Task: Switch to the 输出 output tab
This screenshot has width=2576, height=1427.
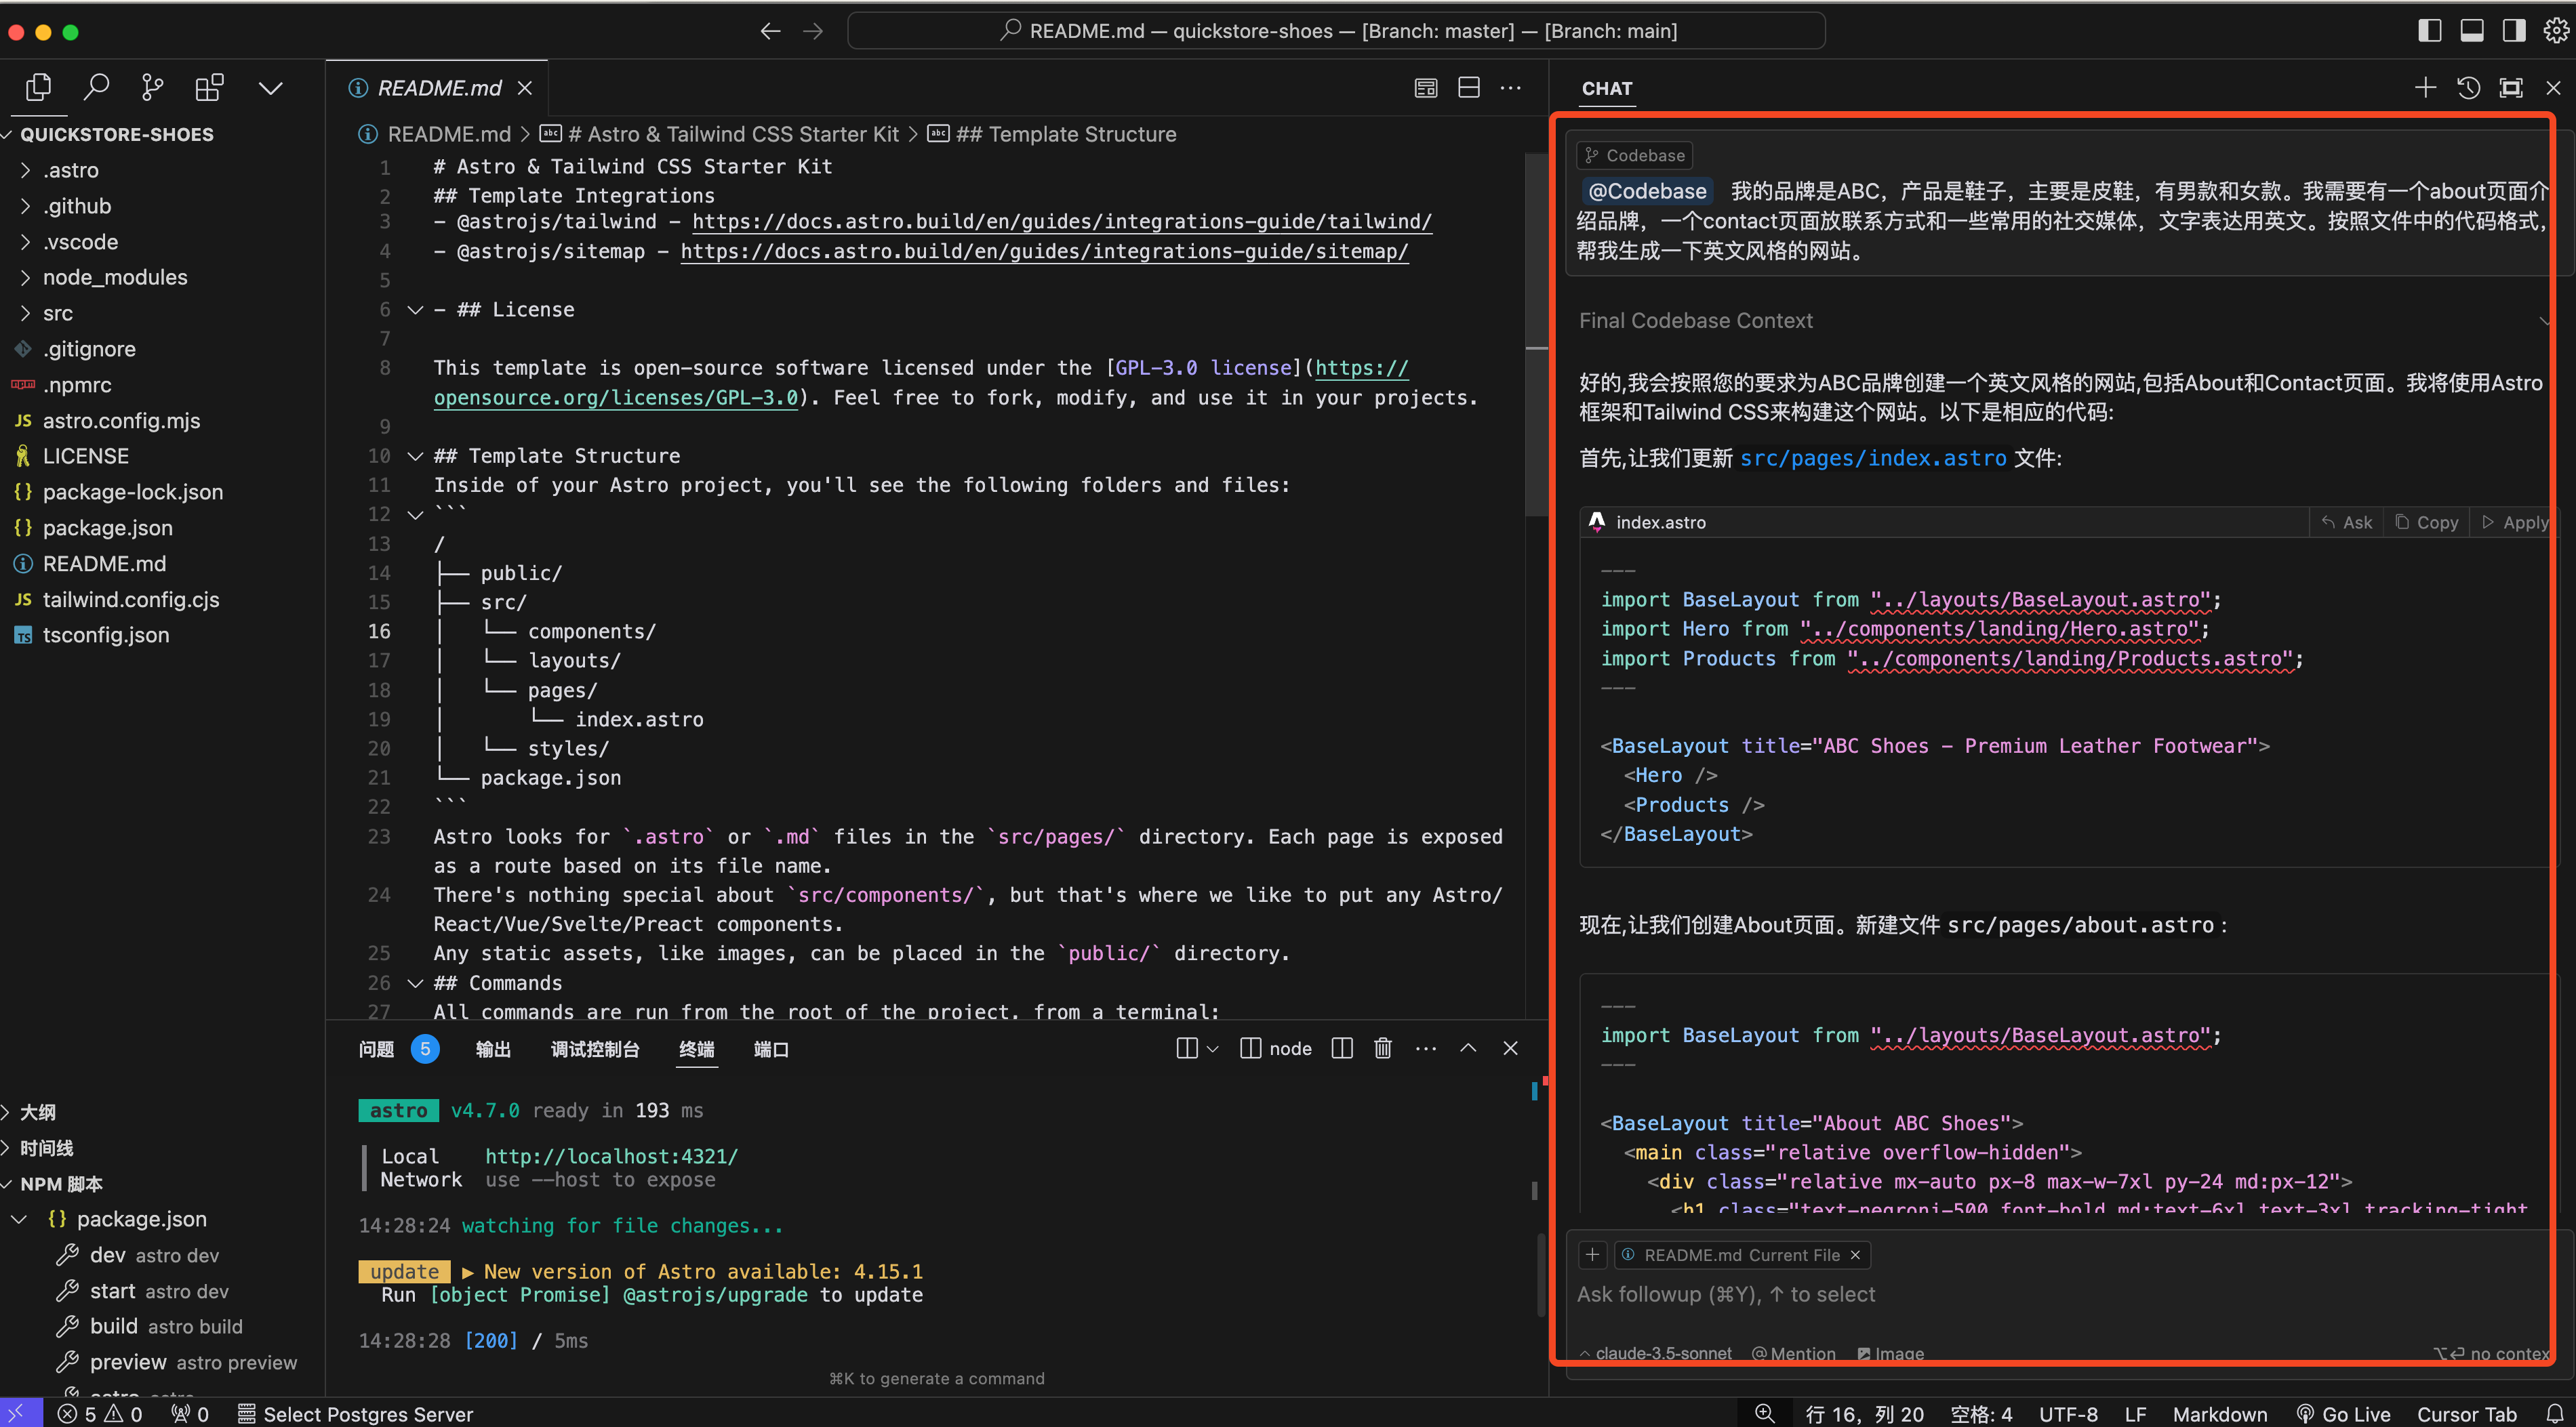Action: tap(493, 1048)
